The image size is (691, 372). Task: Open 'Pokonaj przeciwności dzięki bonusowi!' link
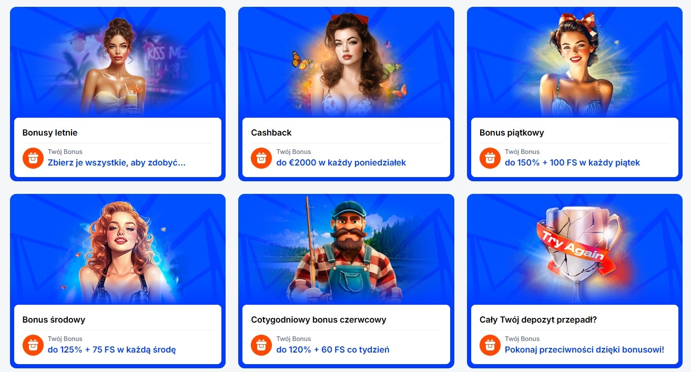point(585,350)
